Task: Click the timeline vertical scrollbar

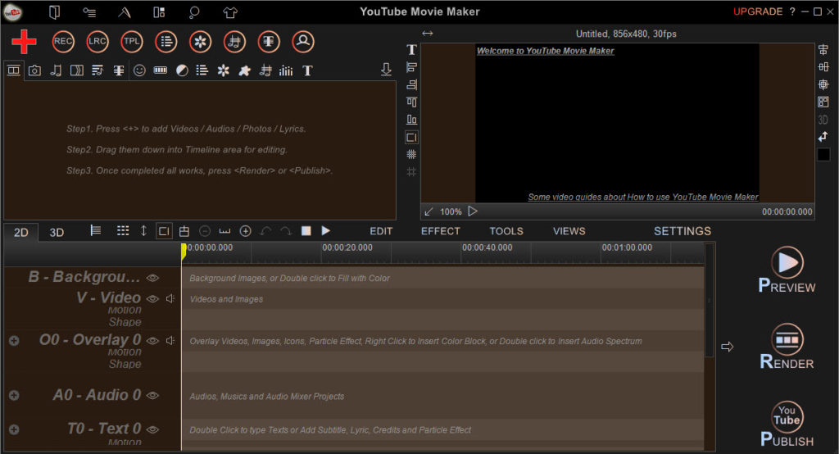Action: (x=709, y=300)
